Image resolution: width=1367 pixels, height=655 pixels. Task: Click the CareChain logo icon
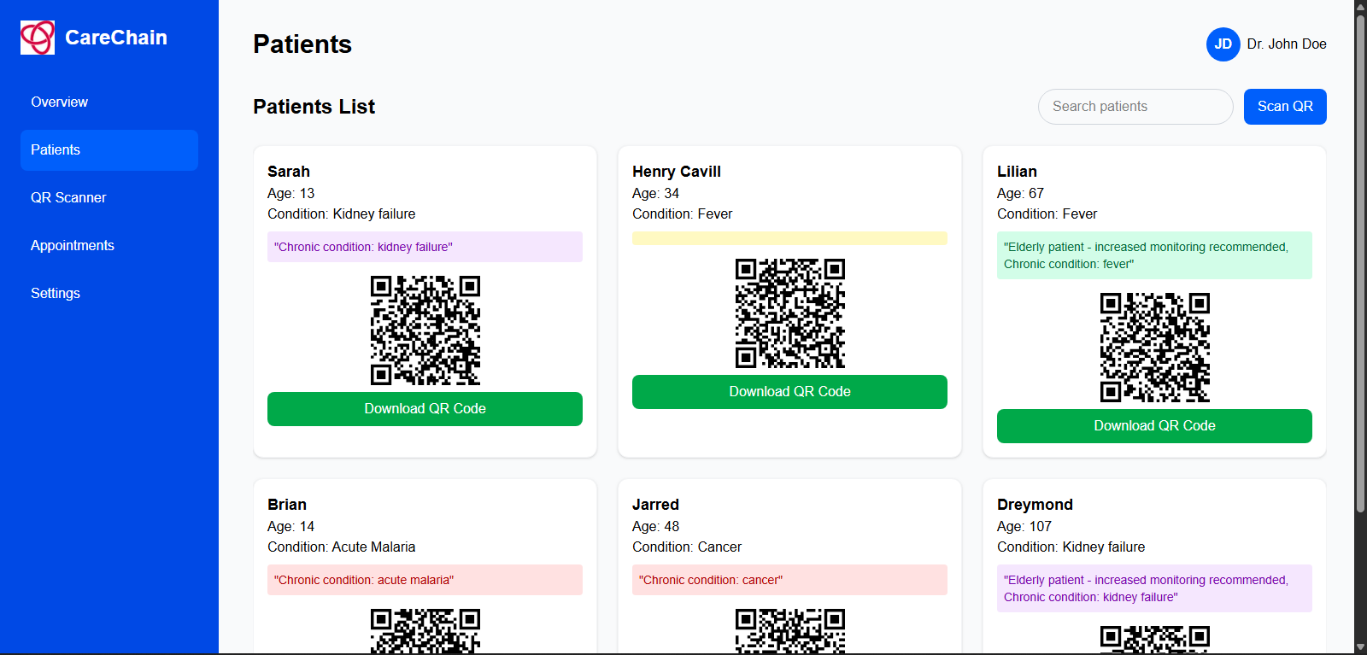click(x=38, y=38)
